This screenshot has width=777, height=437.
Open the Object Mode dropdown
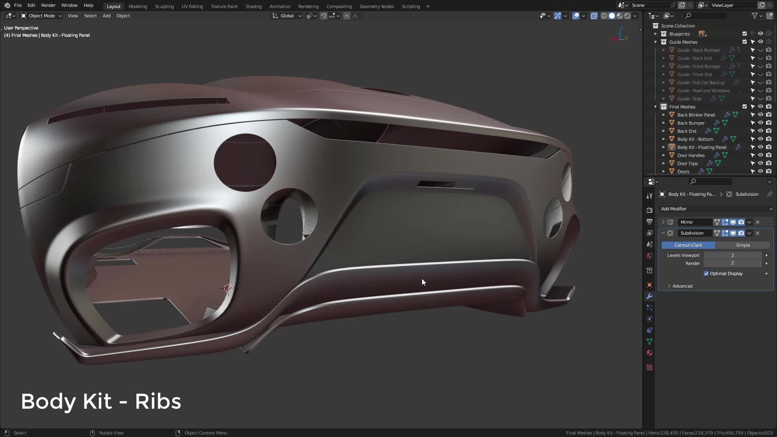pyautogui.click(x=41, y=16)
